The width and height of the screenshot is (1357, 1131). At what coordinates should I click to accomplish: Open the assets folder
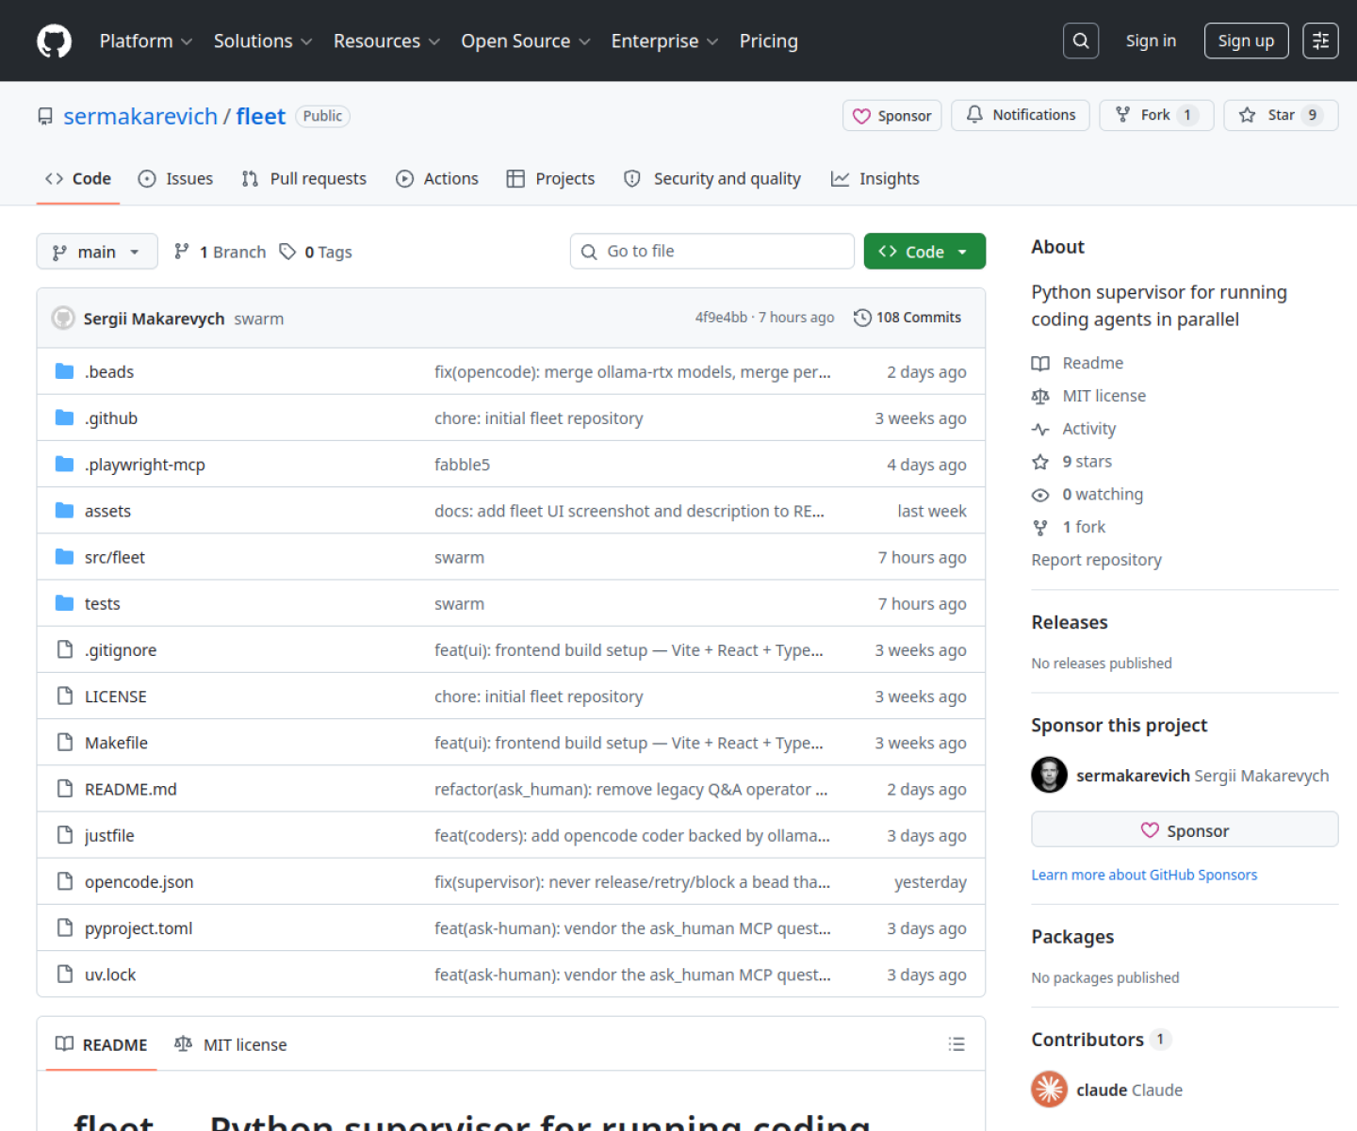(x=107, y=511)
